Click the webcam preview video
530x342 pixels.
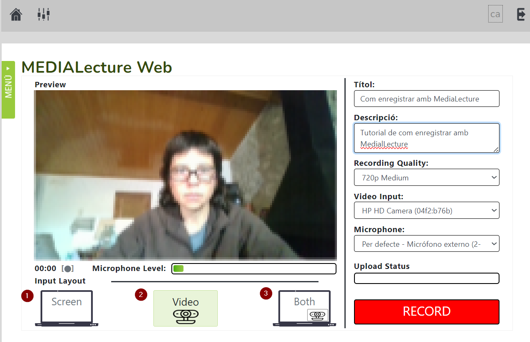[186, 175]
